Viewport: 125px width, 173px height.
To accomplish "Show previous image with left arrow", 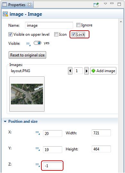I will pyautogui.click(x=70, y=71).
